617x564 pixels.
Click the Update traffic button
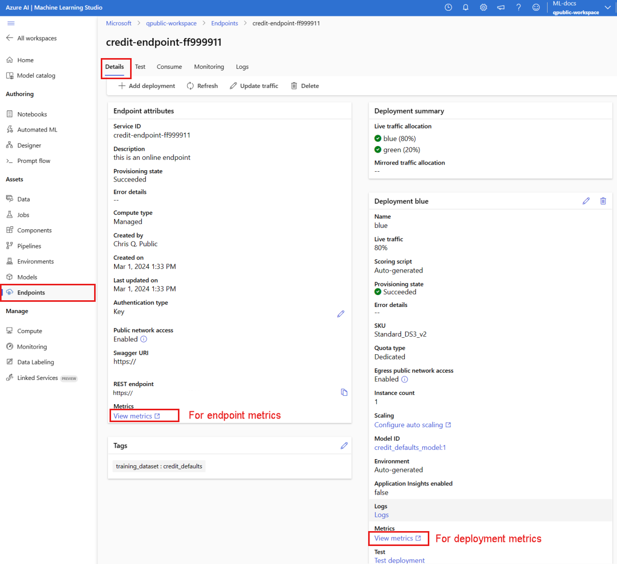[x=254, y=86]
